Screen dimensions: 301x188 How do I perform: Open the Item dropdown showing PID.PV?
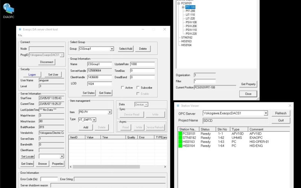pyautogui.click(x=109, y=112)
